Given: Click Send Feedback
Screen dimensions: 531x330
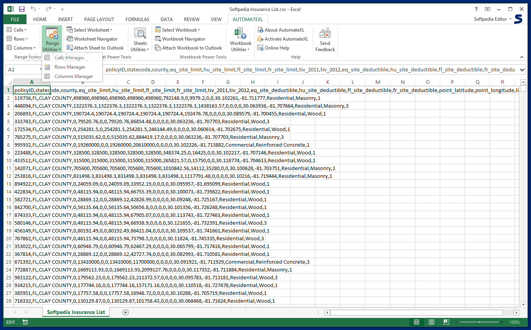Looking at the screenshot, I should (325, 39).
